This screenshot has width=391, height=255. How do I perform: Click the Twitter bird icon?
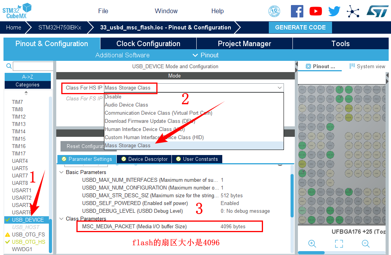334,11
